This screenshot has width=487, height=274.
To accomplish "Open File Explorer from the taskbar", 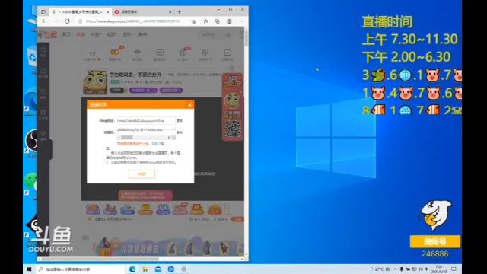I will [145, 269].
